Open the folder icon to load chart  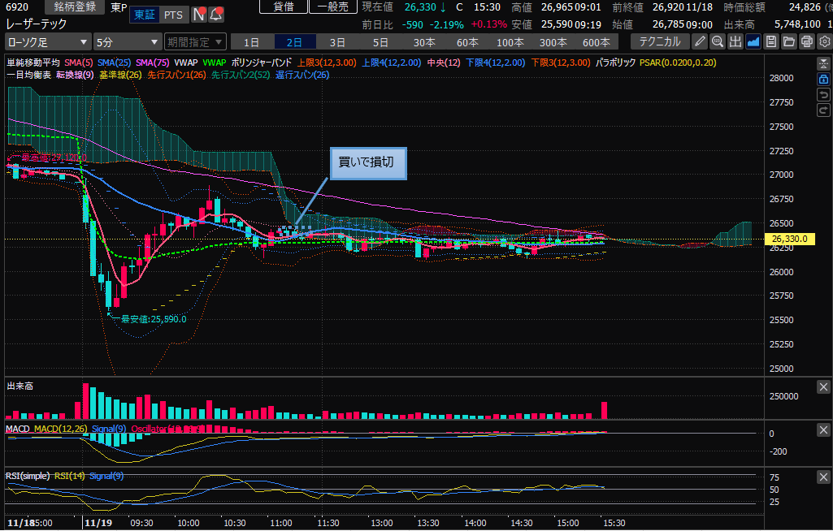(789, 41)
